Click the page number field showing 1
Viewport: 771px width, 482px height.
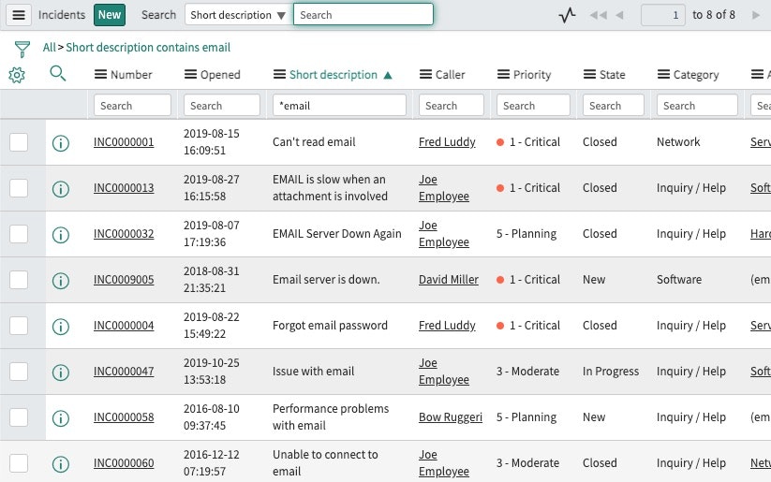click(x=663, y=15)
